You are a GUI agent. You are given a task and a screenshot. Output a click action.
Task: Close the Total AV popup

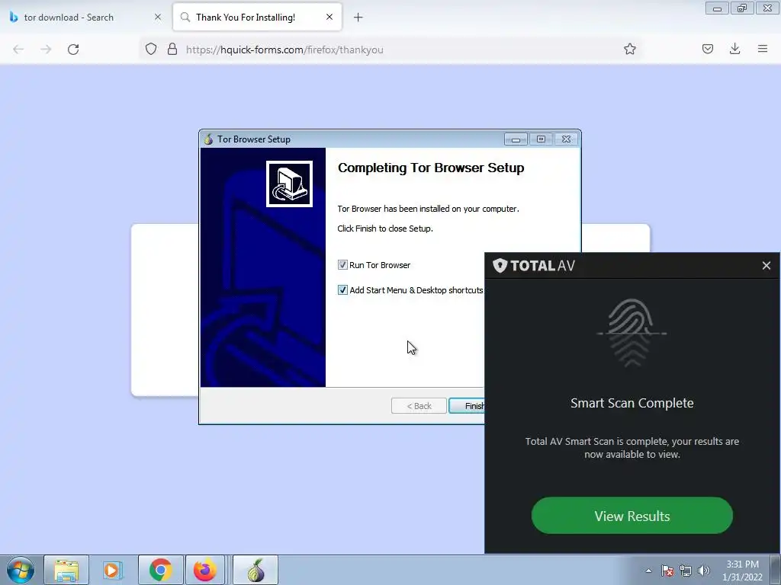click(766, 266)
